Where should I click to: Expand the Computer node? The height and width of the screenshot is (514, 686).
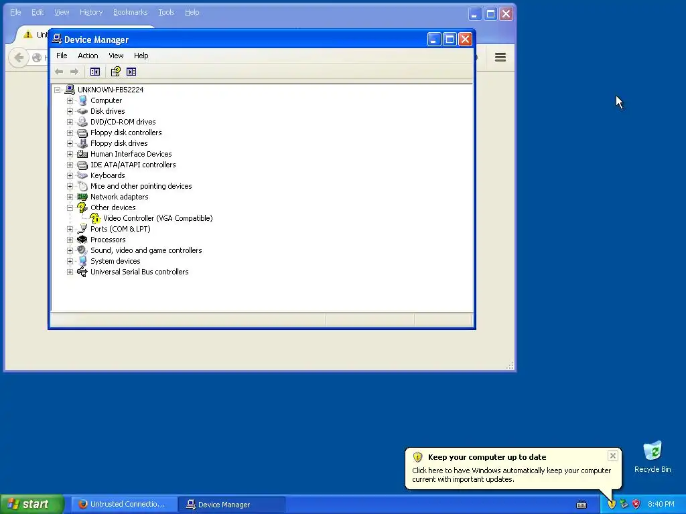point(70,100)
